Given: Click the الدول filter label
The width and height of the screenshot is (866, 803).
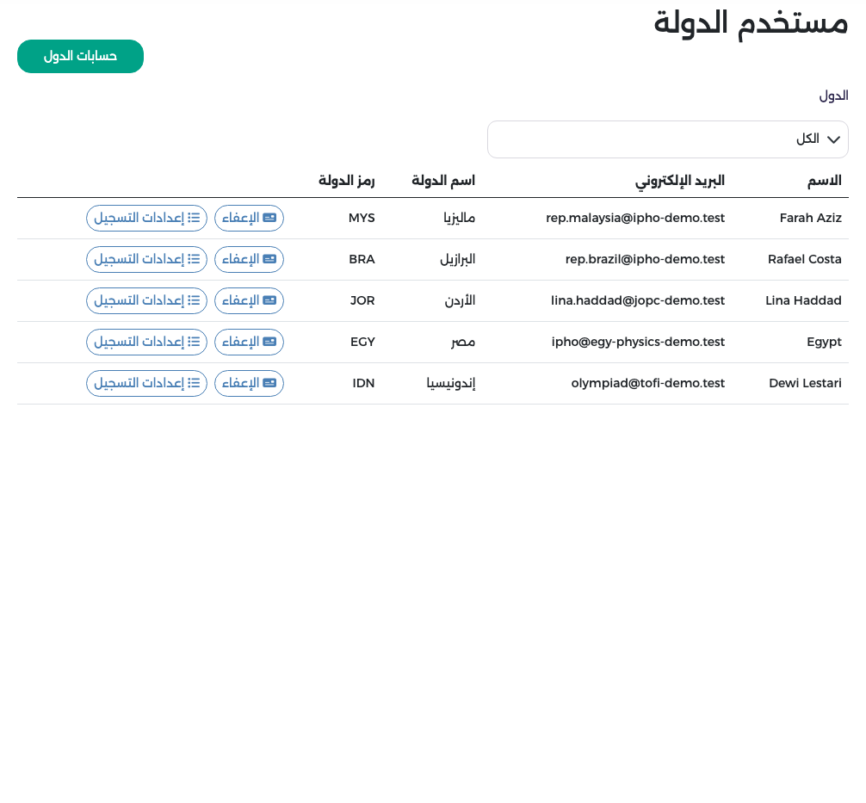Looking at the screenshot, I should [833, 96].
